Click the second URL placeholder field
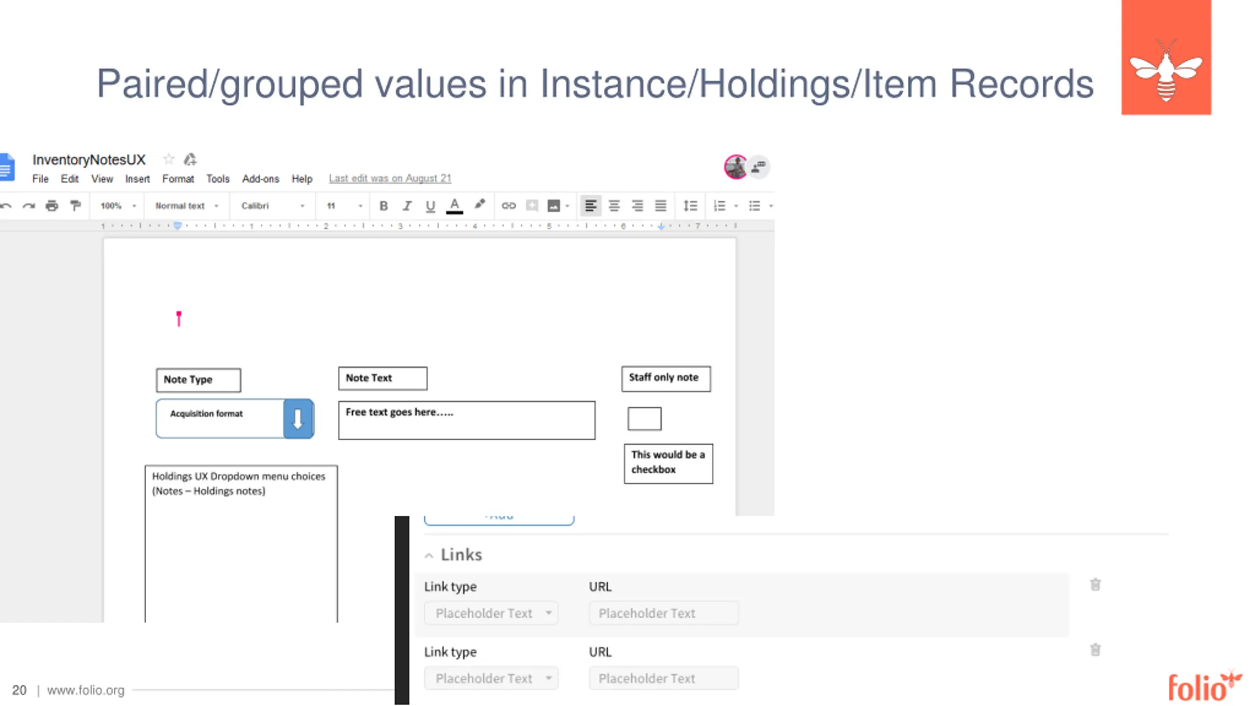Viewport: 1255px width, 706px height. [x=664, y=679]
